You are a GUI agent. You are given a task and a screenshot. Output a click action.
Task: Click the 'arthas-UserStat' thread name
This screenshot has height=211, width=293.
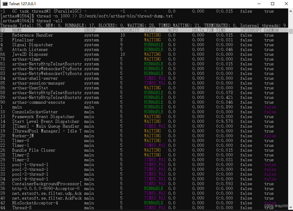click(x=30, y=88)
